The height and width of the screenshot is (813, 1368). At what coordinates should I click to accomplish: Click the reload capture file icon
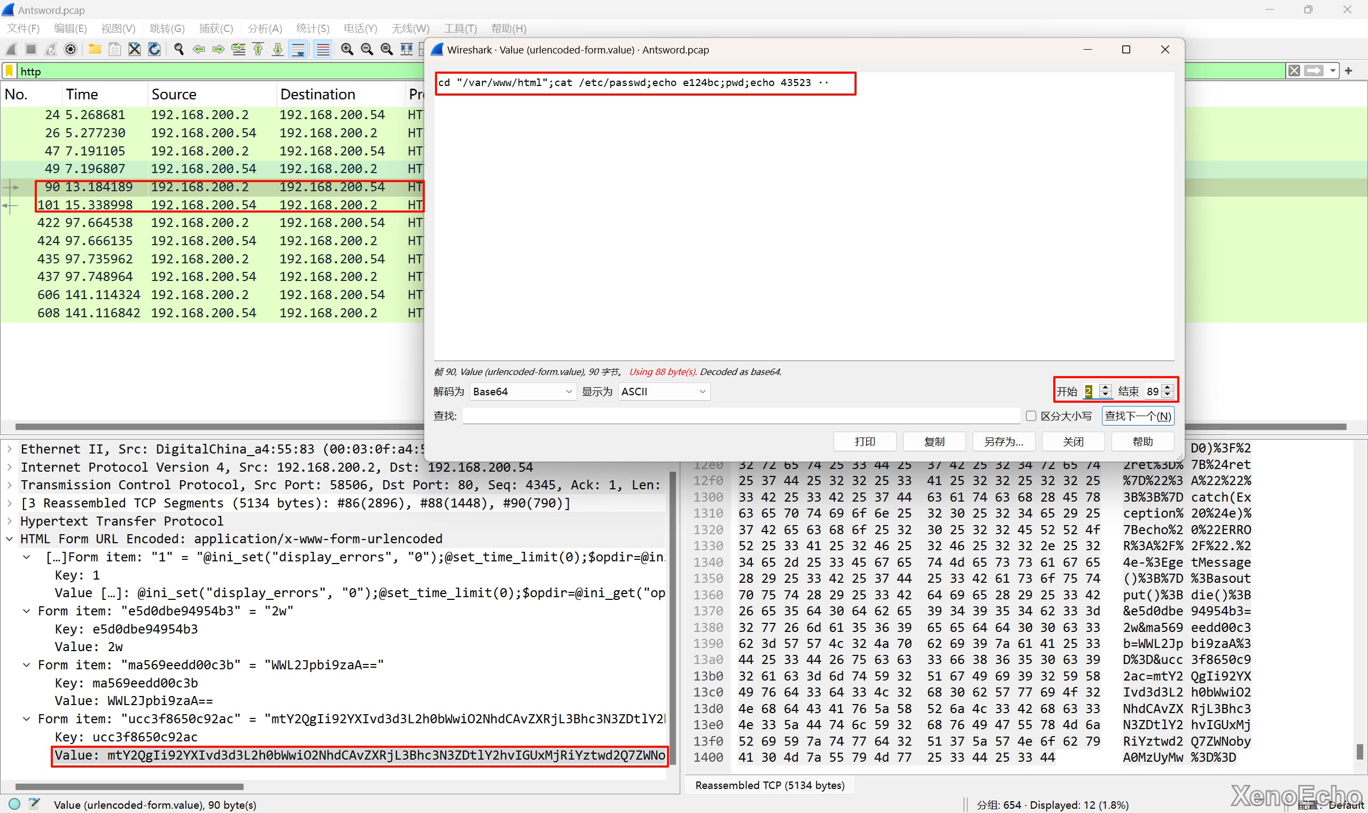(x=154, y=49)
